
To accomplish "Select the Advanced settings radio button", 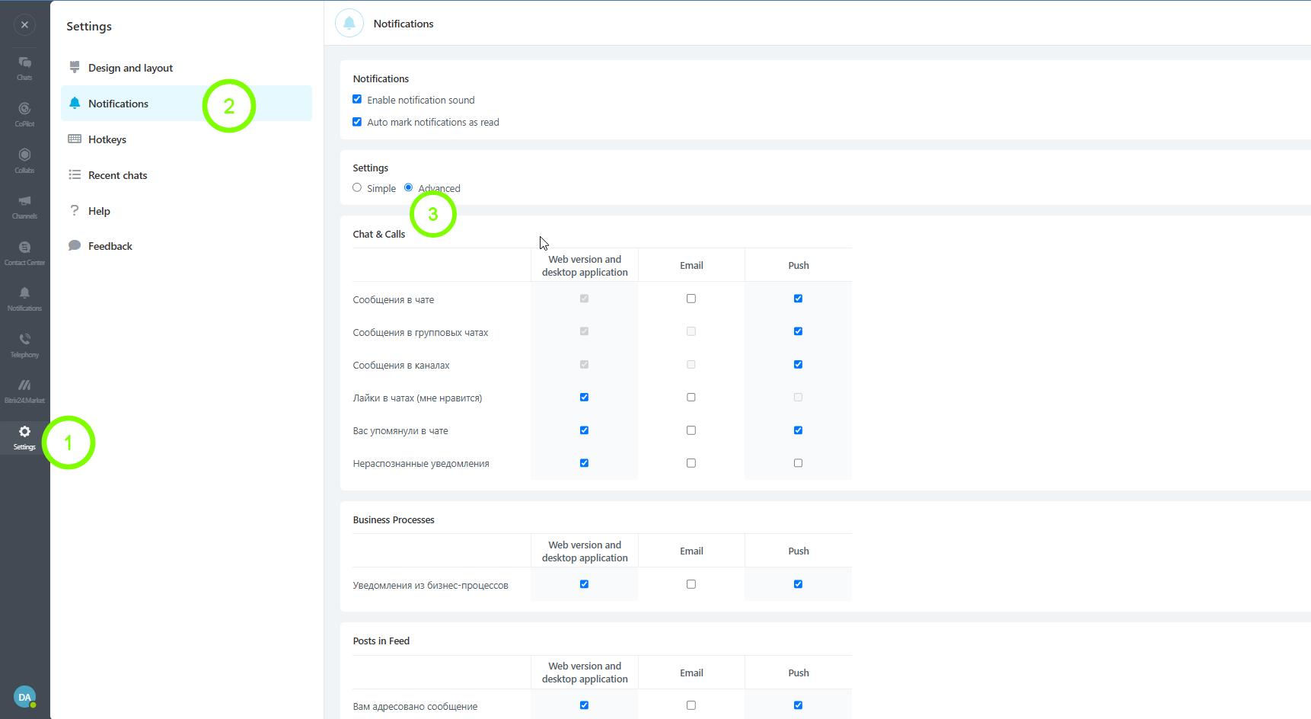I will click(409, 187).
